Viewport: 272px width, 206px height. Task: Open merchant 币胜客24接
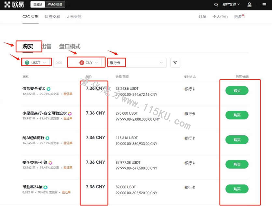tap(33, 187)
